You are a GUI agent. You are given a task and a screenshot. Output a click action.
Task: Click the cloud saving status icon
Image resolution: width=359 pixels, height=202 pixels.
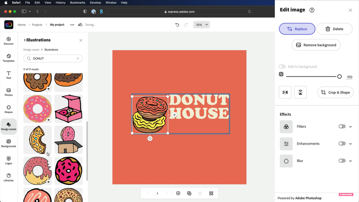pos(80,25)
